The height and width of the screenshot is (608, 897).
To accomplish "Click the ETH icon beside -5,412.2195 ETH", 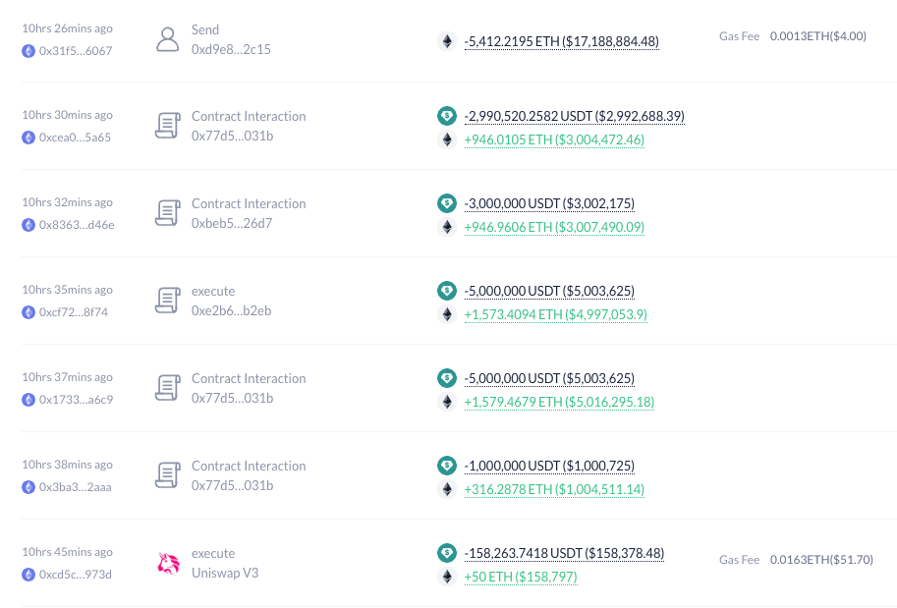I will point(447,41).
